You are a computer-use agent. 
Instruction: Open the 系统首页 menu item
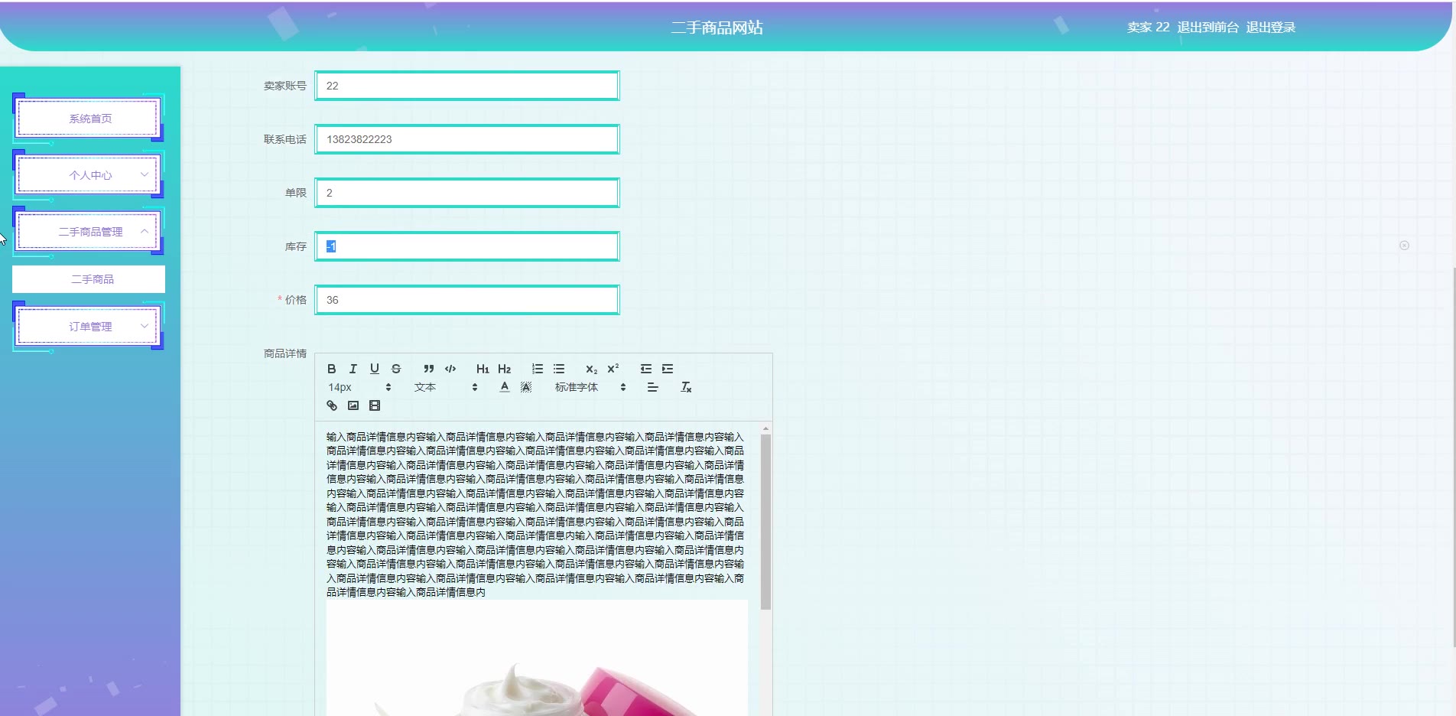tap(89, 119)
